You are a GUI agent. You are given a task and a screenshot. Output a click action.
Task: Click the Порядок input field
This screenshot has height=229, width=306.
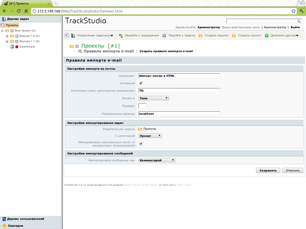coord(143,106)
